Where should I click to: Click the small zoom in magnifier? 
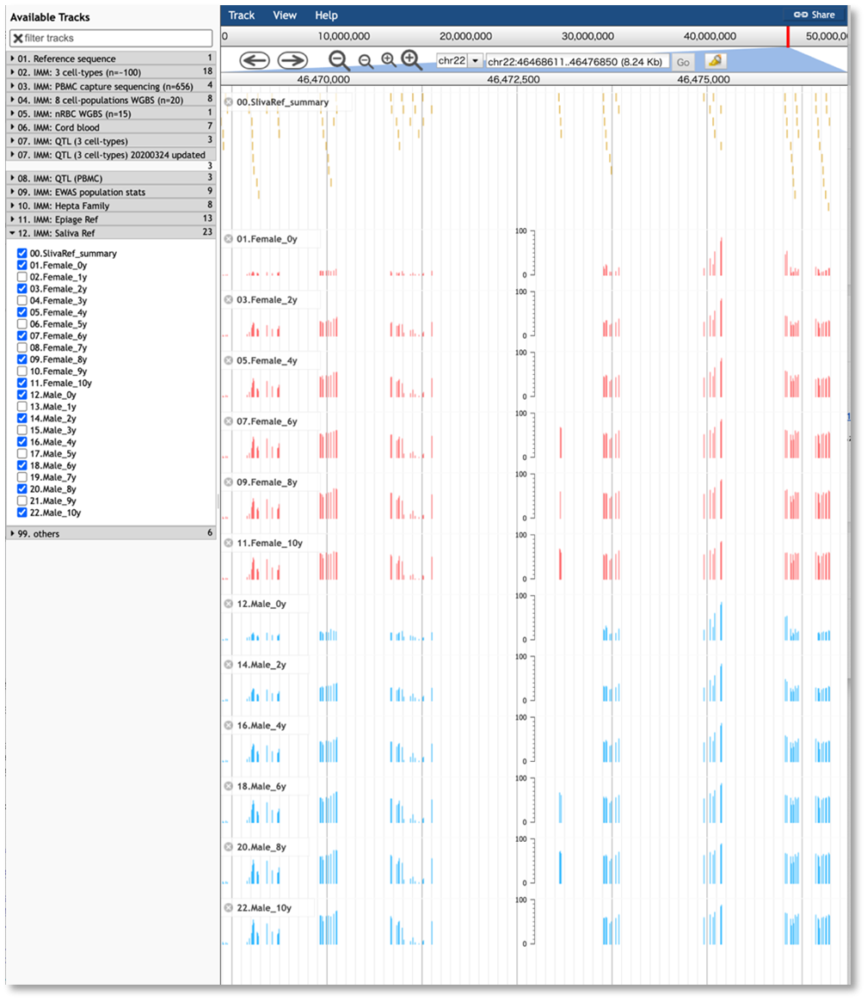[x=388, y=60]
